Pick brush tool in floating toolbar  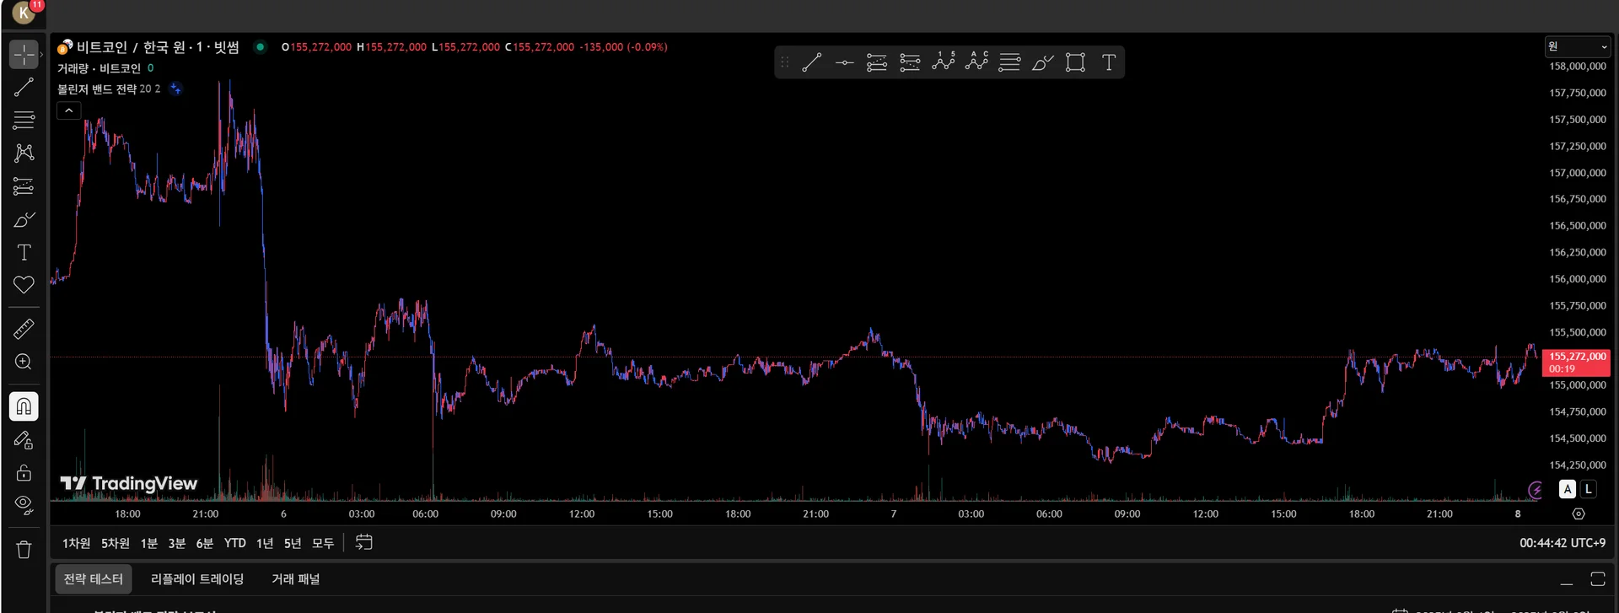1042,62
